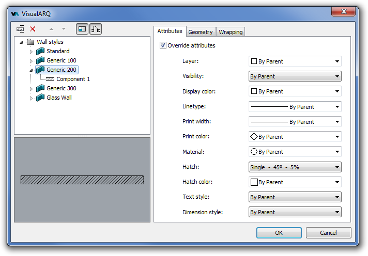This screenshot has width=368, height=256.
Task: Collapse the Generic 200 tree node
Action: click(x=31, y=70)
